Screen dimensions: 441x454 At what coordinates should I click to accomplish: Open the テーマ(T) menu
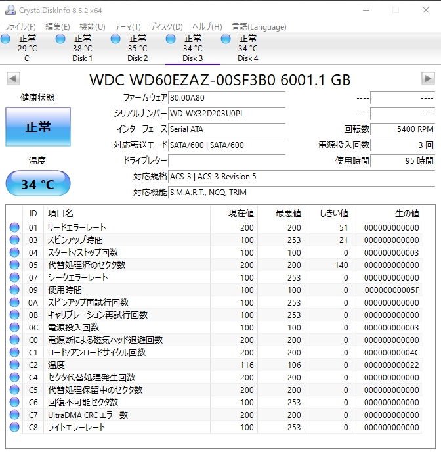[127, 27]
